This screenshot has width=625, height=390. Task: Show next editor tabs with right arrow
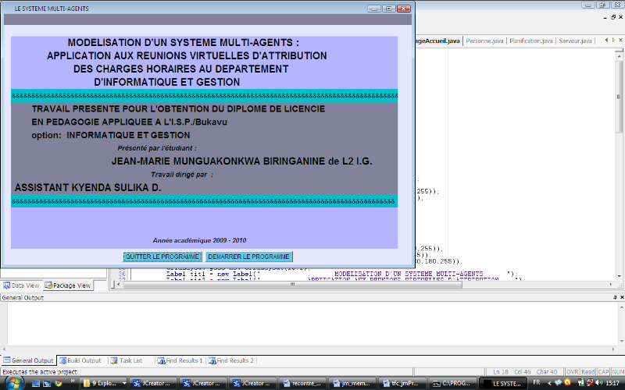coord(613,41)
